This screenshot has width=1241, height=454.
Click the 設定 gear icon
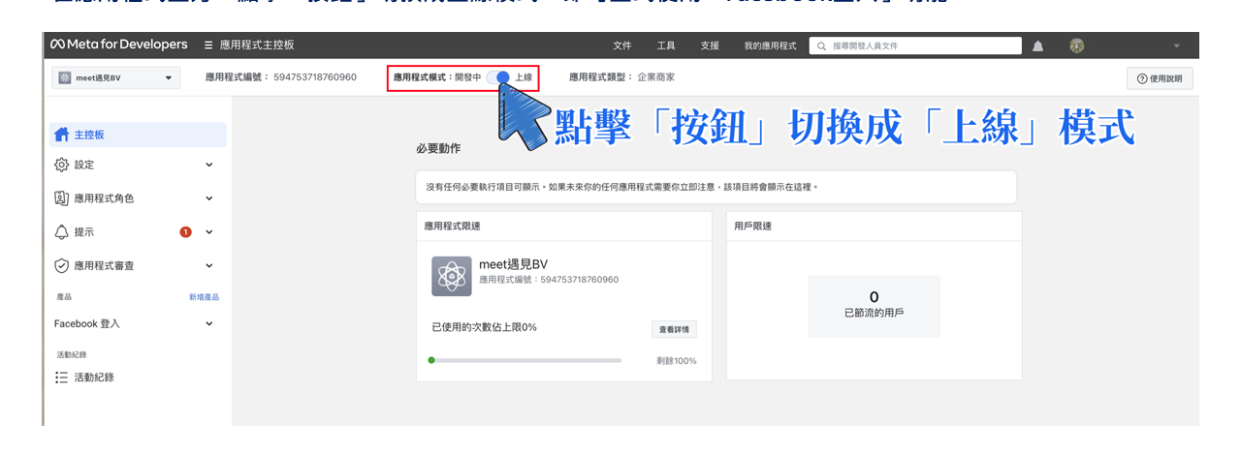coord(62,165)
